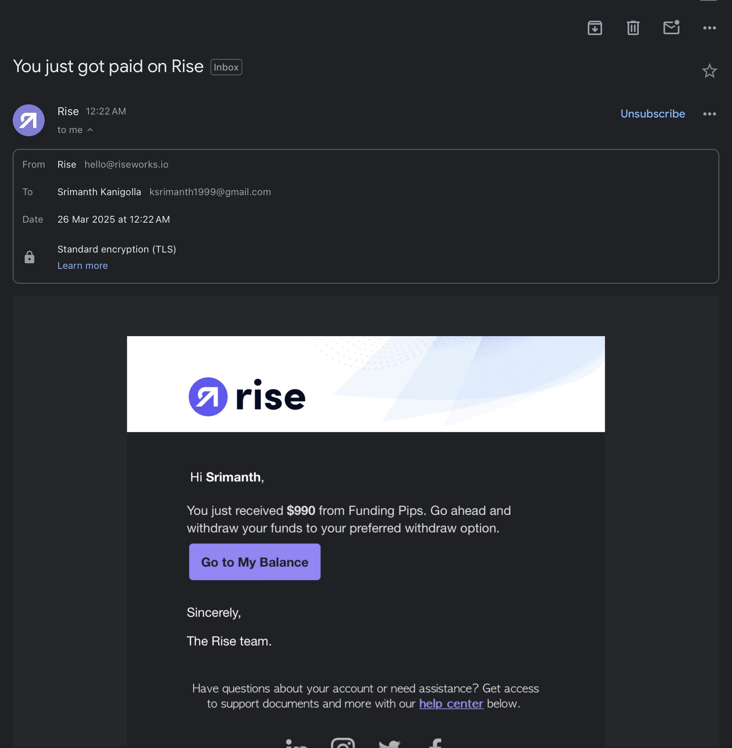Archive this email
This screenshot has width=732, height=748.
595,28
